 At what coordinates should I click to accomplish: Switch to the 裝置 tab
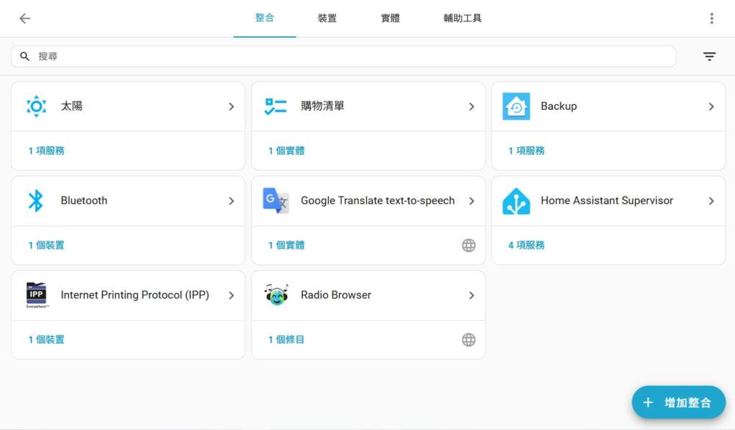[327, 19]
